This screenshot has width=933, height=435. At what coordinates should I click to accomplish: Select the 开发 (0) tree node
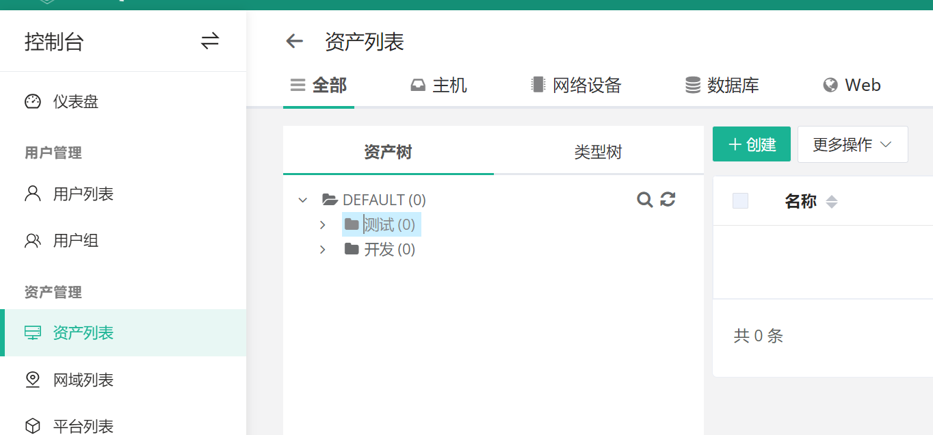click(389, 250)
